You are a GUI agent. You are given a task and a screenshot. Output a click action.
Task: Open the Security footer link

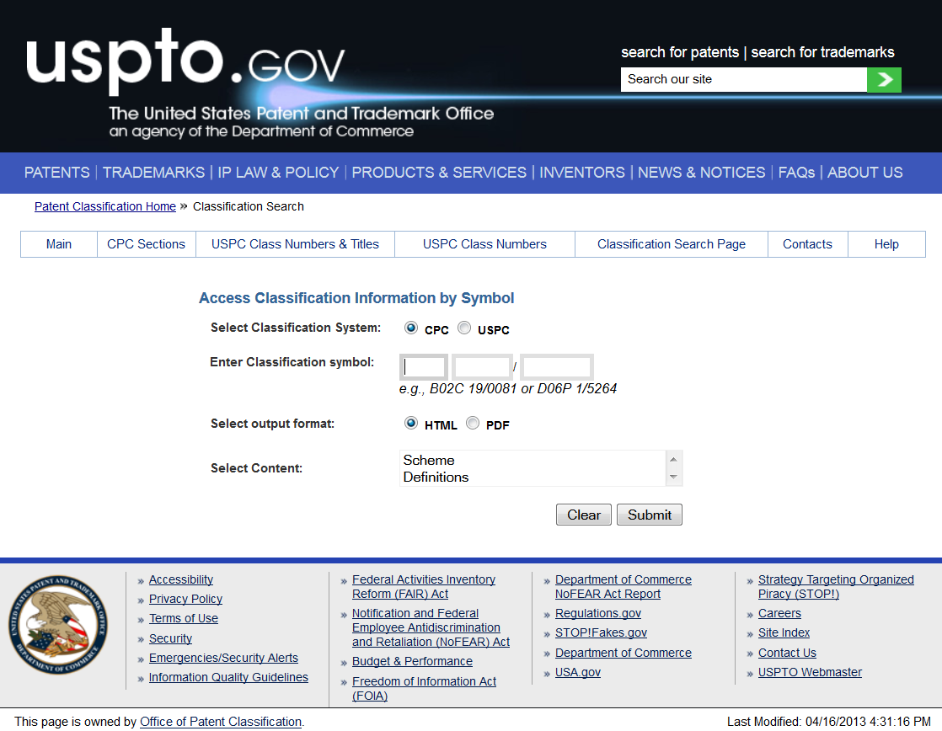[170, 638]
